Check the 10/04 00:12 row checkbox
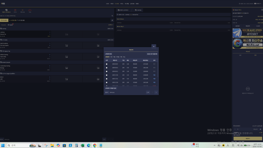Screen dimensions: 263x148 [x=106, y=72]
